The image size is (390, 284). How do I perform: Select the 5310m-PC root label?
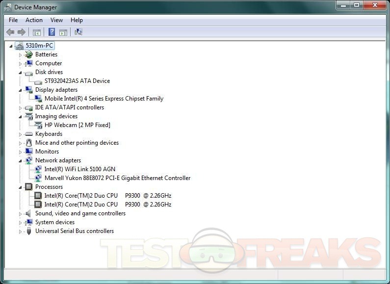point(39,46)
